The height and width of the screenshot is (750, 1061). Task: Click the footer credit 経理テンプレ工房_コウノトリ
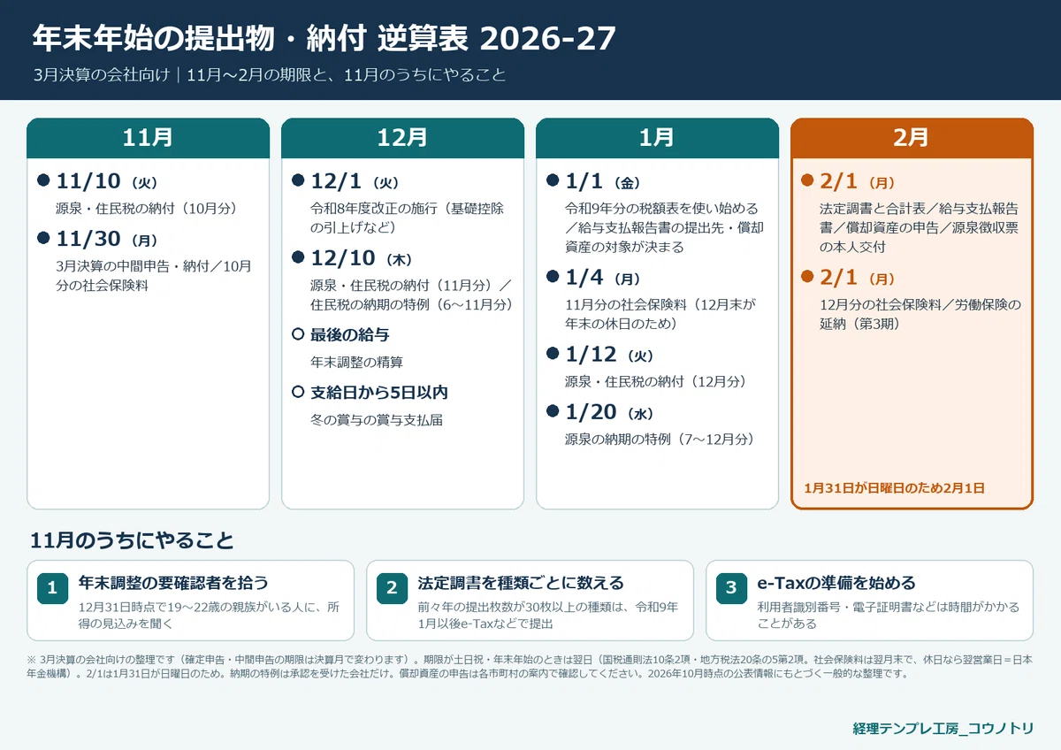[x=943, y=728]
